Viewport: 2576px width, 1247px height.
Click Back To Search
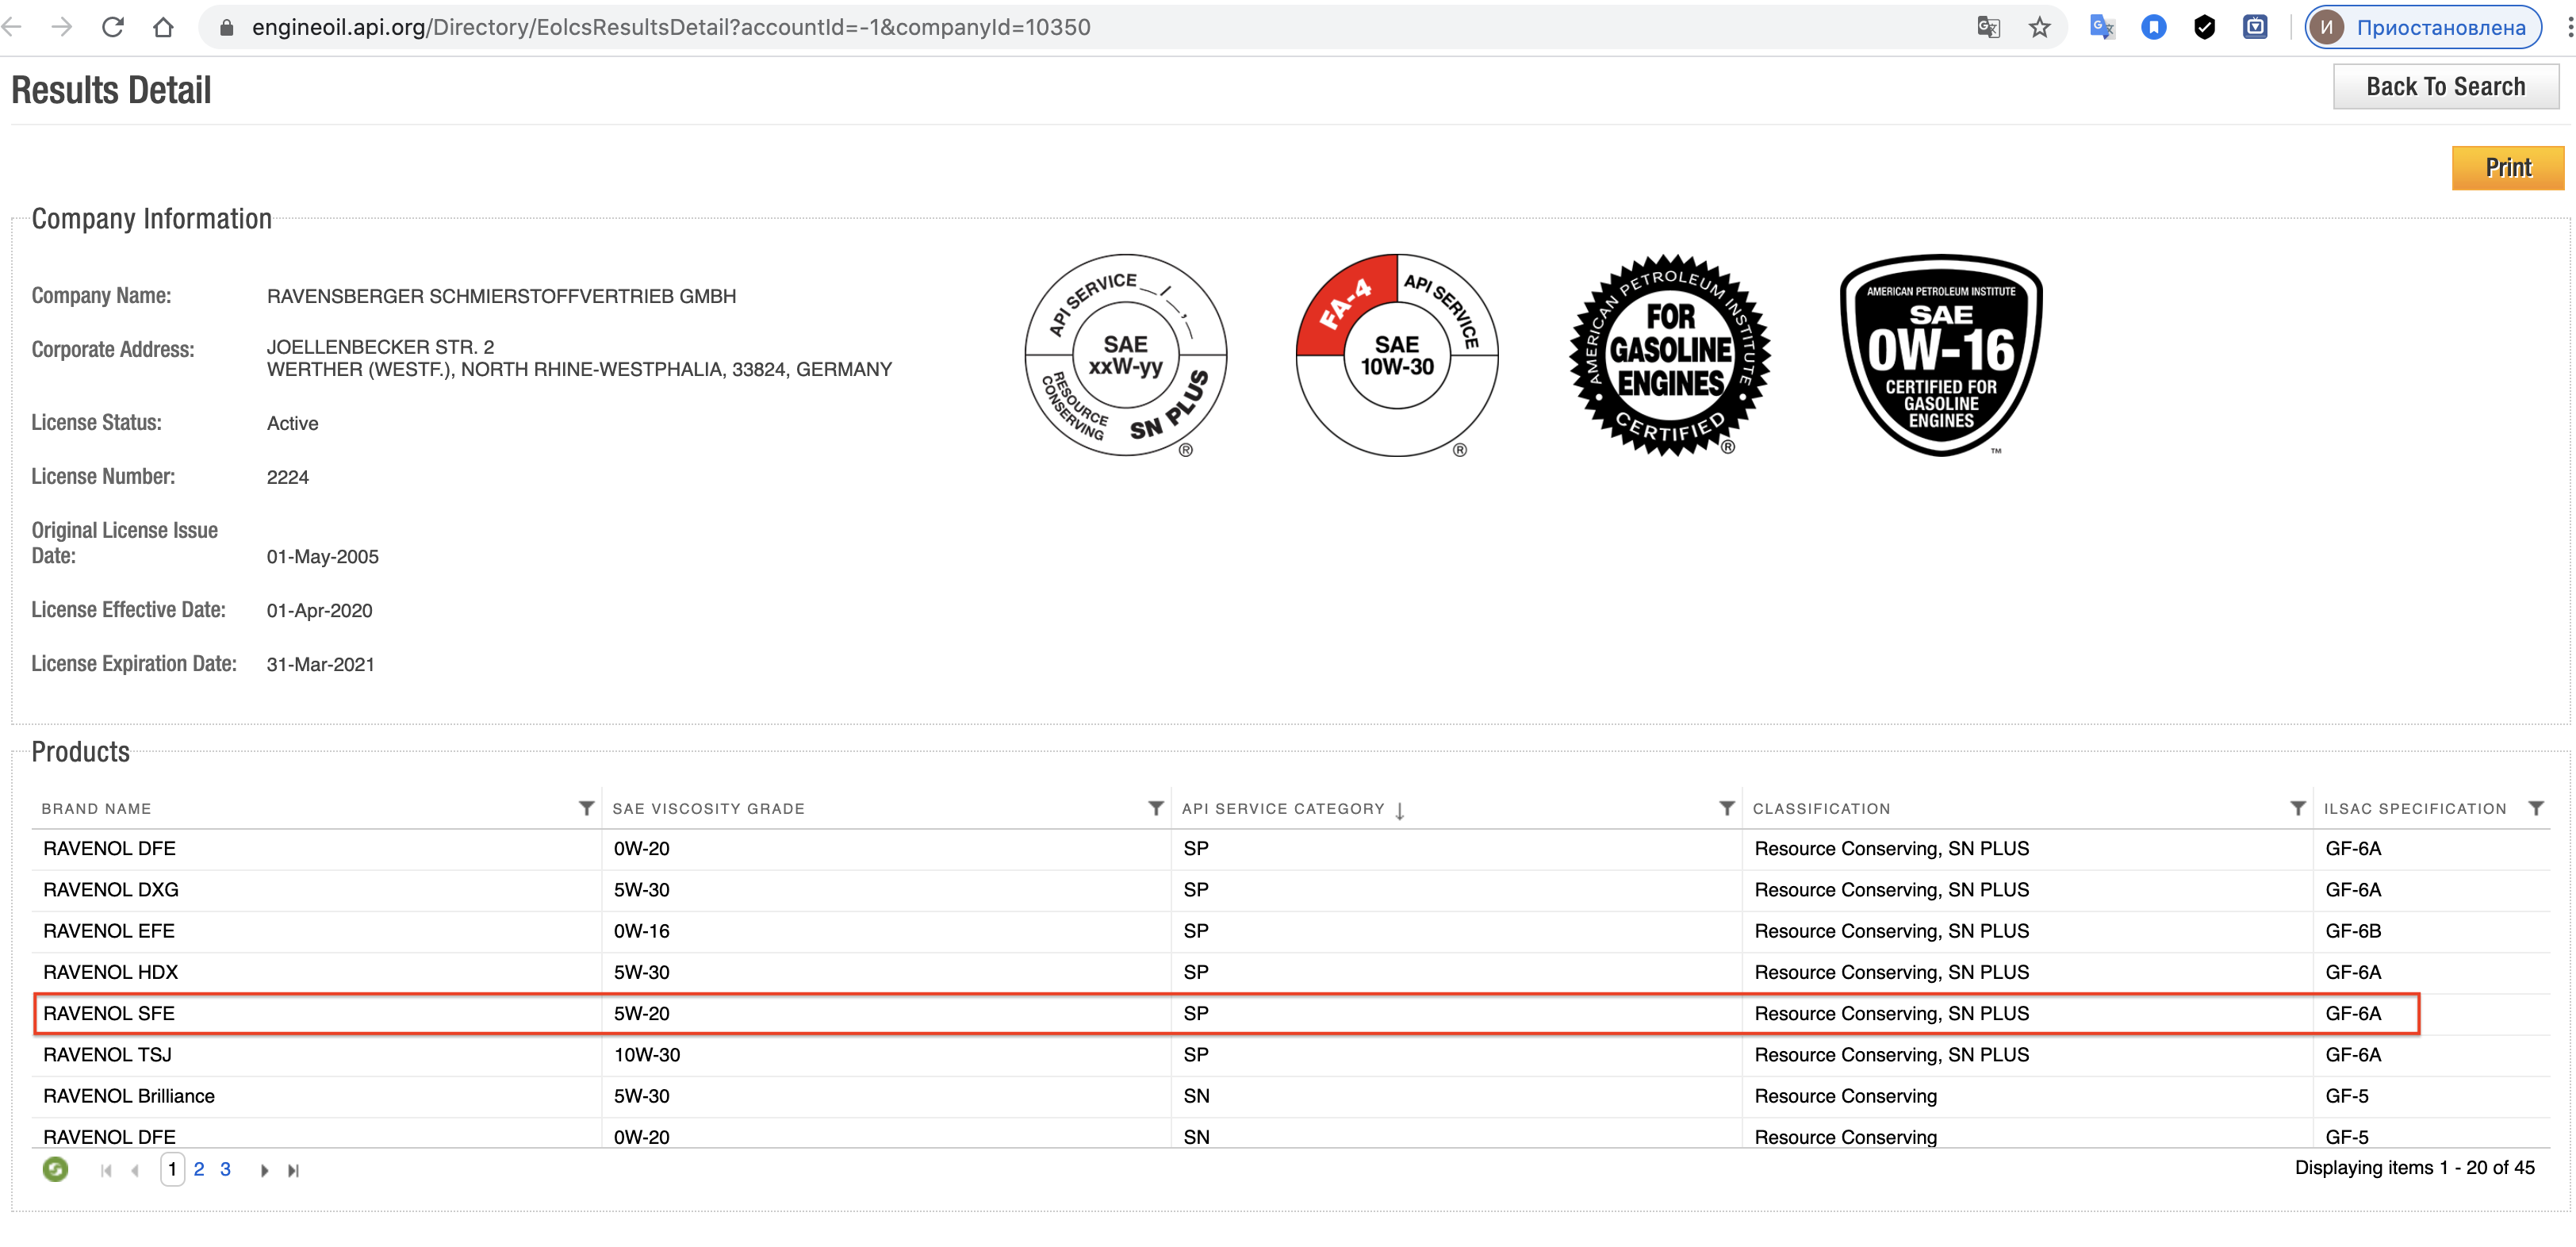pyautogui.click(x=2445, y=87)
